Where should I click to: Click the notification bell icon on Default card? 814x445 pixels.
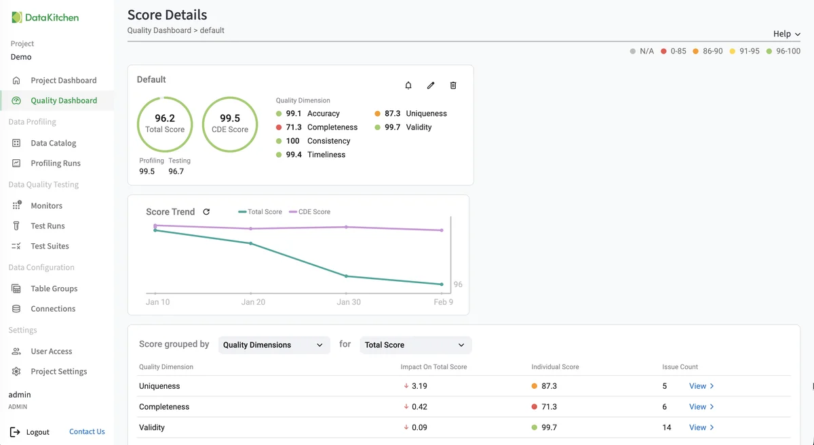click(408, 85)
